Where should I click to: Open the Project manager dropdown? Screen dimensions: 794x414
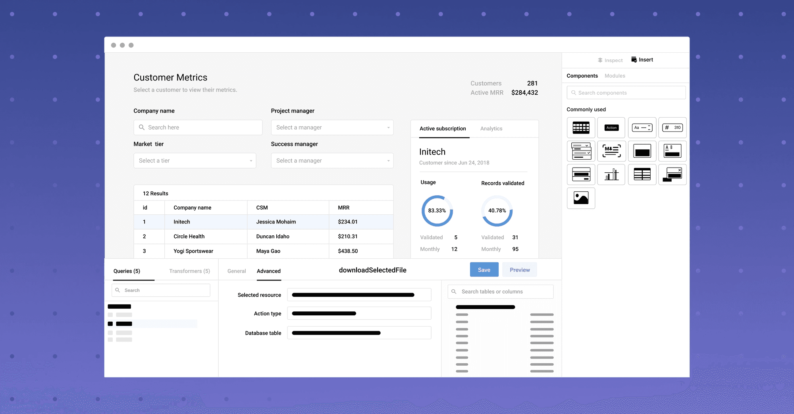(332, 127)
